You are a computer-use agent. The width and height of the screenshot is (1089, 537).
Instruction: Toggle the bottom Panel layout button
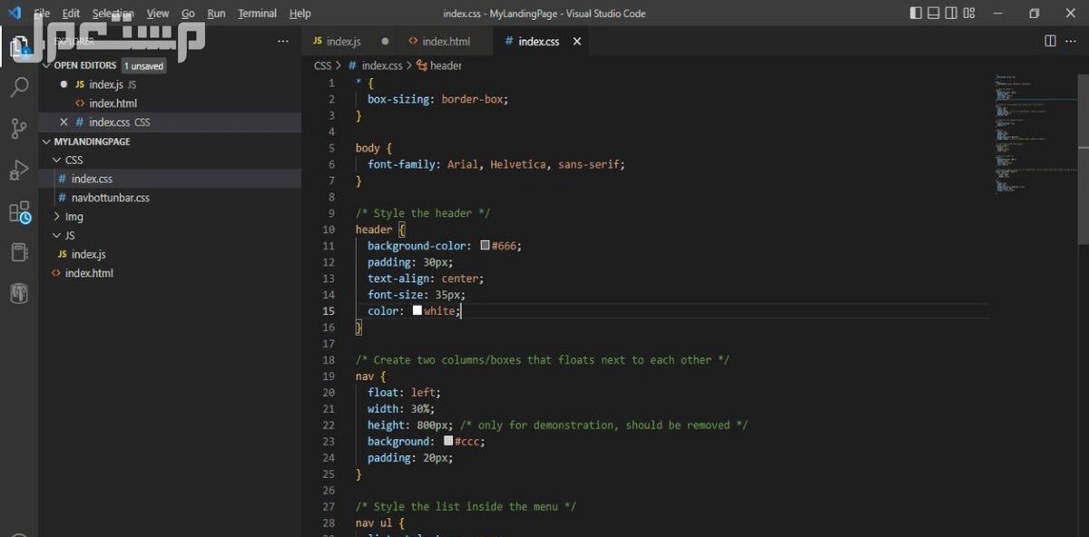(934, 14)
